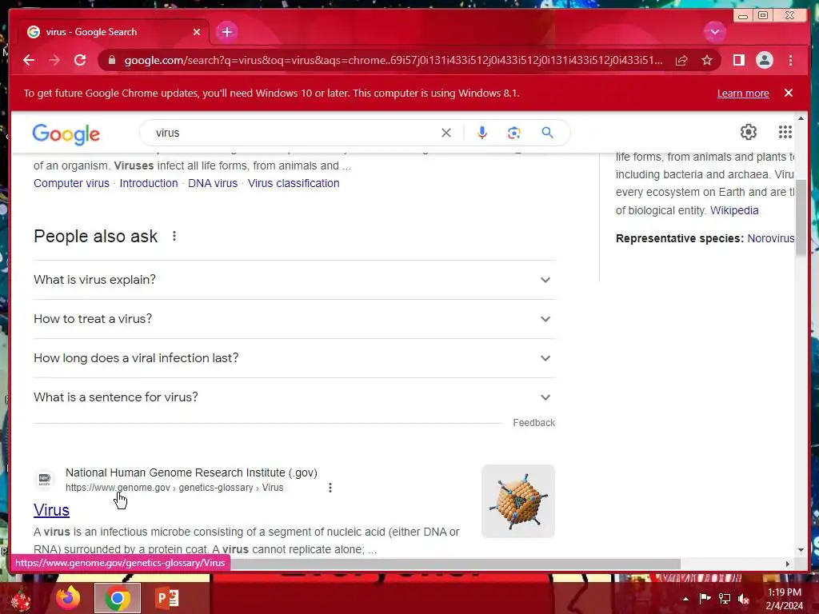Open Wikipedia link in knowledge panel
The image size is (819, 614).
(x=734, y=210)
